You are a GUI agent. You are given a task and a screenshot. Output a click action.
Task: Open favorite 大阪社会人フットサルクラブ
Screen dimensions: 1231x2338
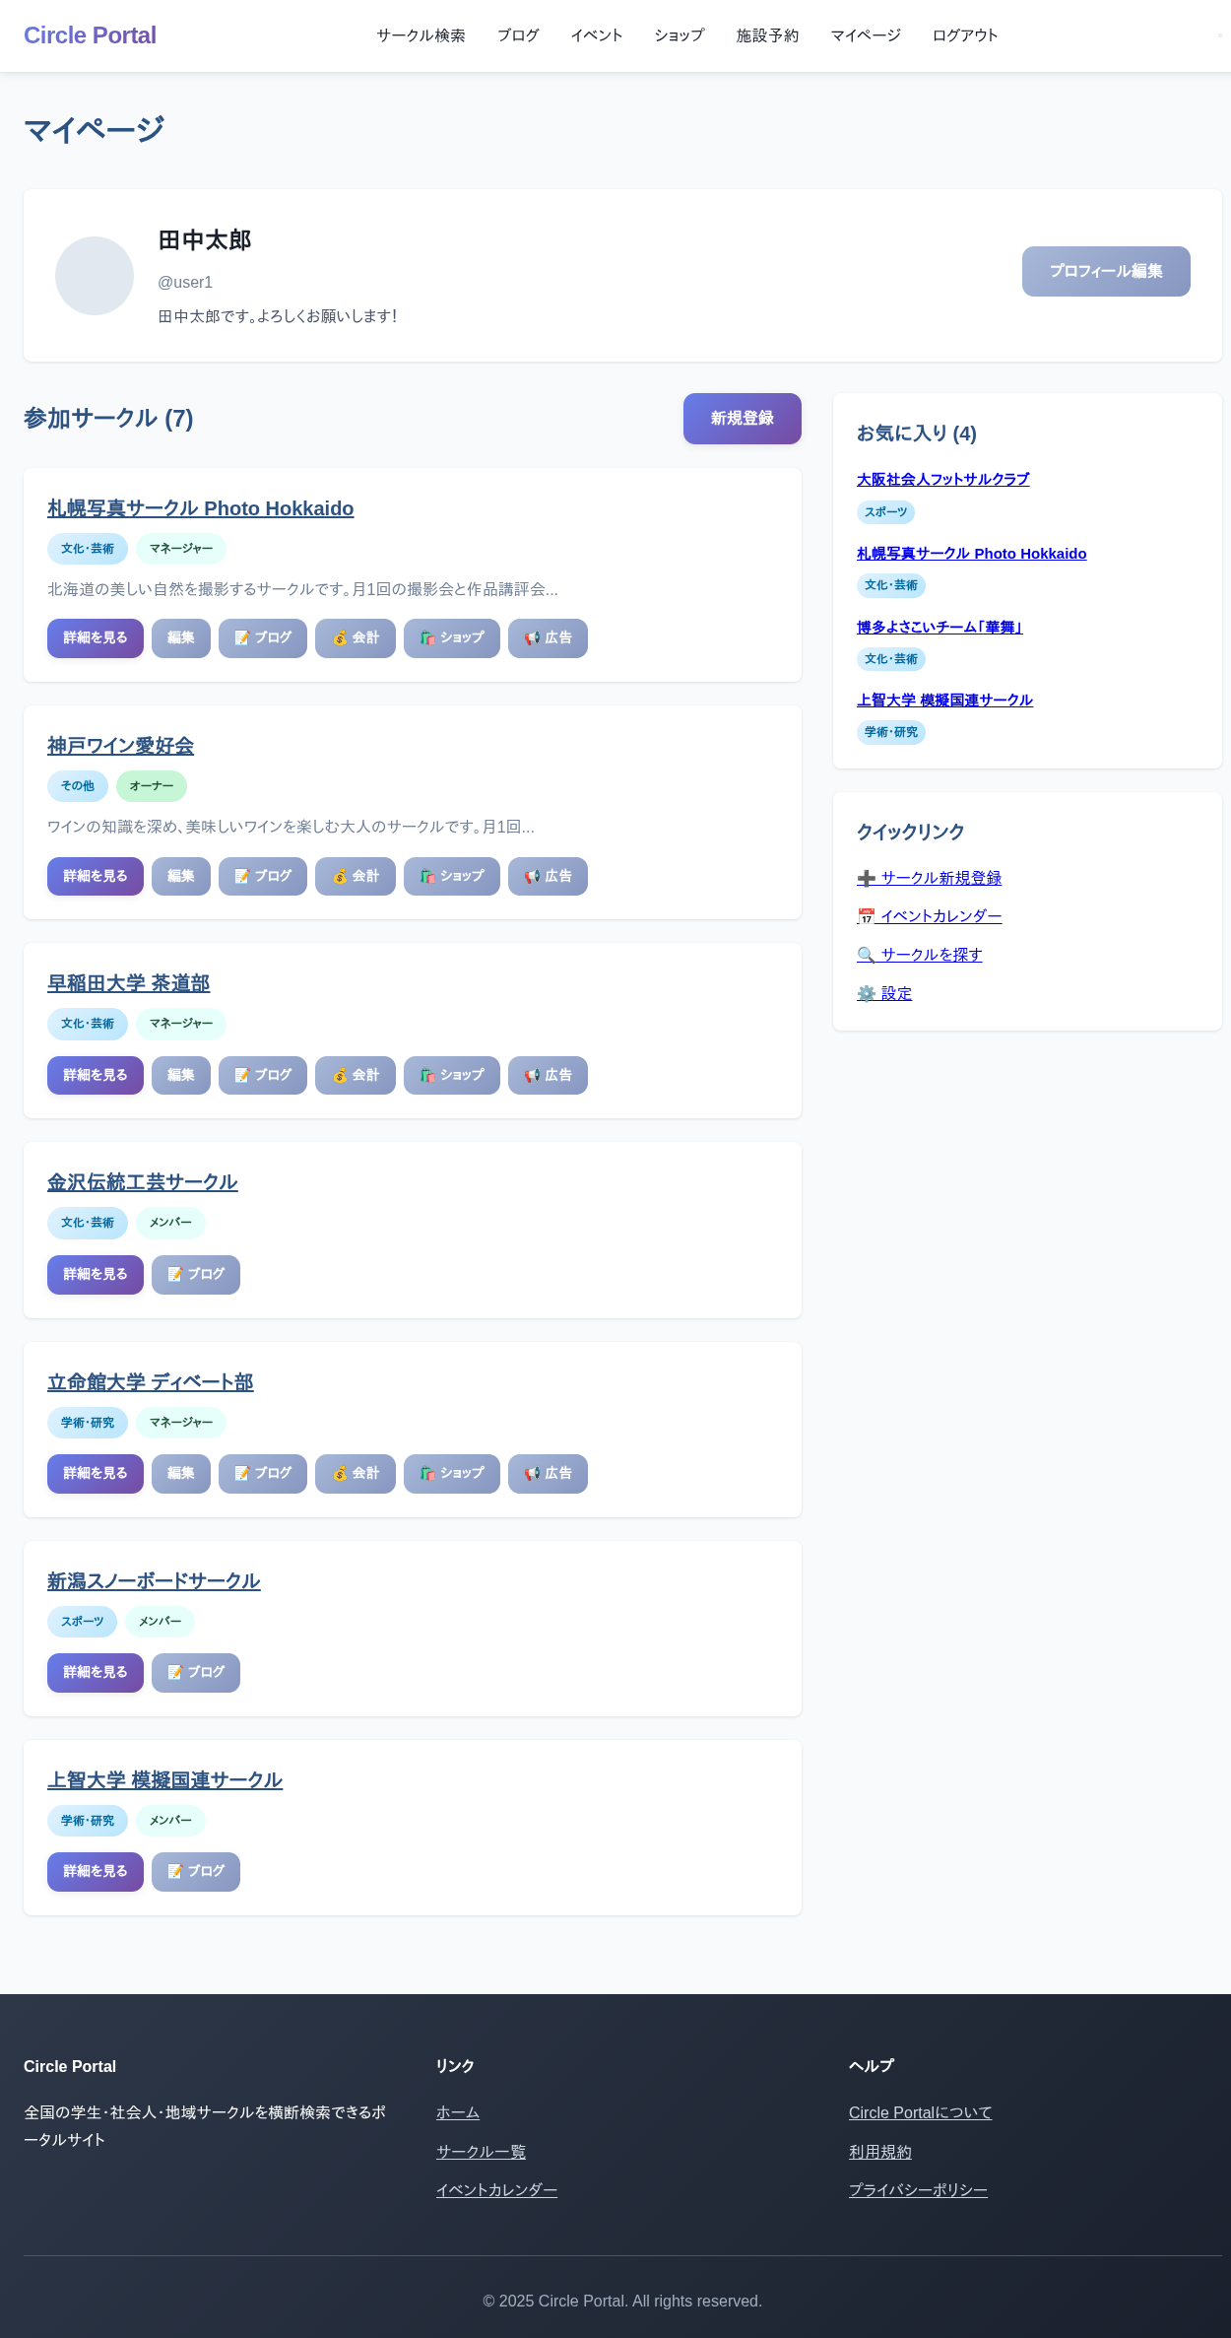(x=943, y=480)
